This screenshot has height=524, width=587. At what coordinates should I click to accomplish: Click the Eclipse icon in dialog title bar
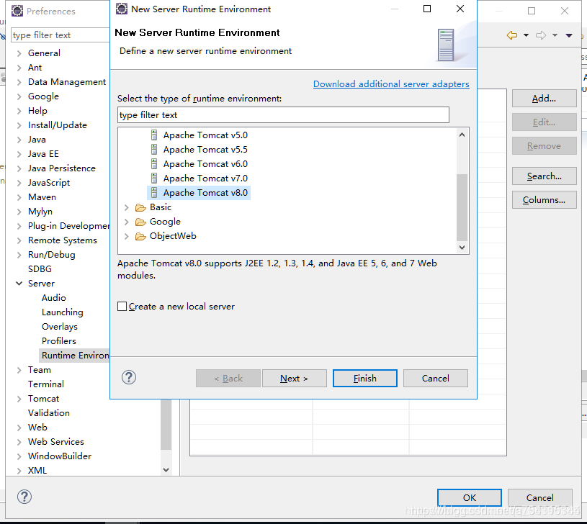pyautogui.click(x=122, y=9)
